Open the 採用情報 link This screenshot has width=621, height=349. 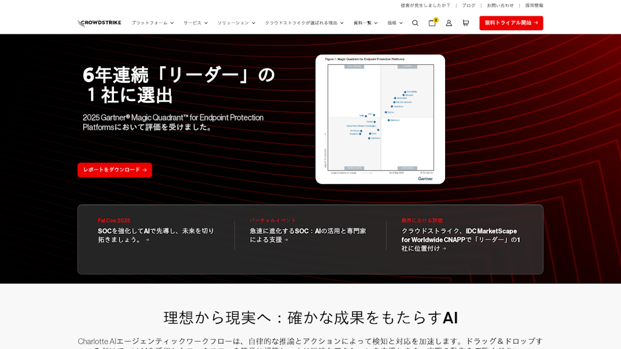[534, 5]
